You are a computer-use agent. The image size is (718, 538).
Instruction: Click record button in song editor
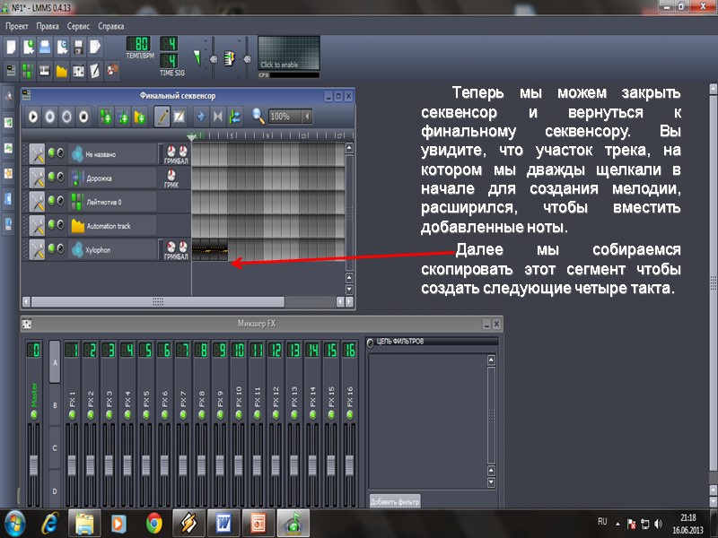pos(50,117)
